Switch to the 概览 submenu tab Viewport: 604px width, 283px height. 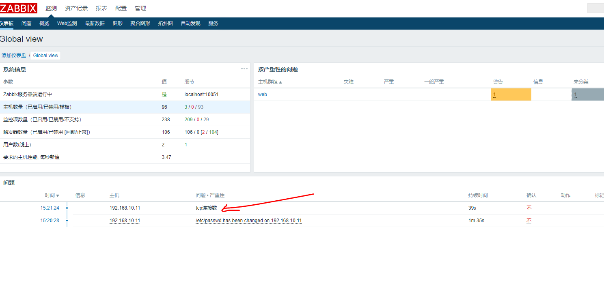coord(44,24)
